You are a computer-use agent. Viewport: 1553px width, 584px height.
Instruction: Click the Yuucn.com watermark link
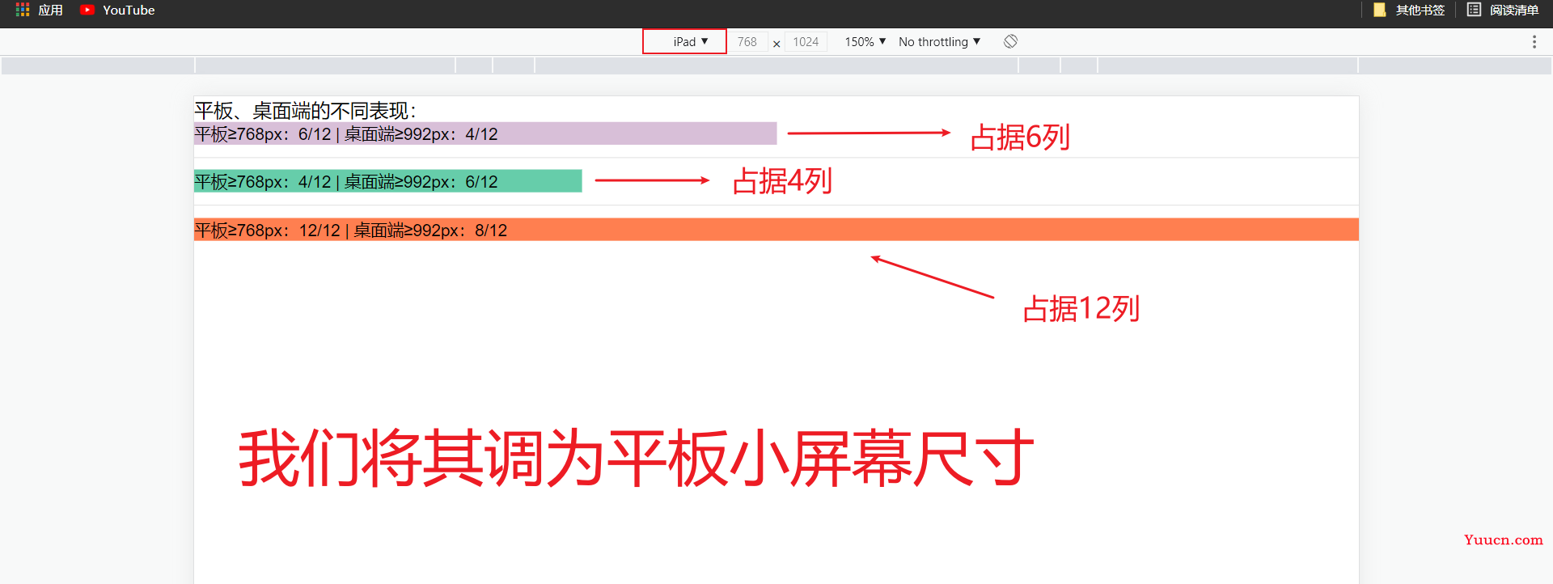point(1503,540)
